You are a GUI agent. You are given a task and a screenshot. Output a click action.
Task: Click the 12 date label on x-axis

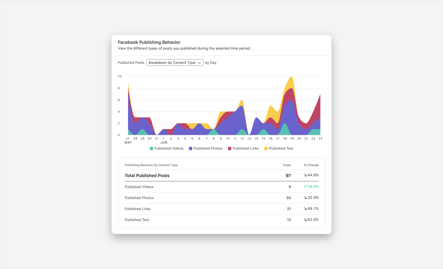(242, 139)
